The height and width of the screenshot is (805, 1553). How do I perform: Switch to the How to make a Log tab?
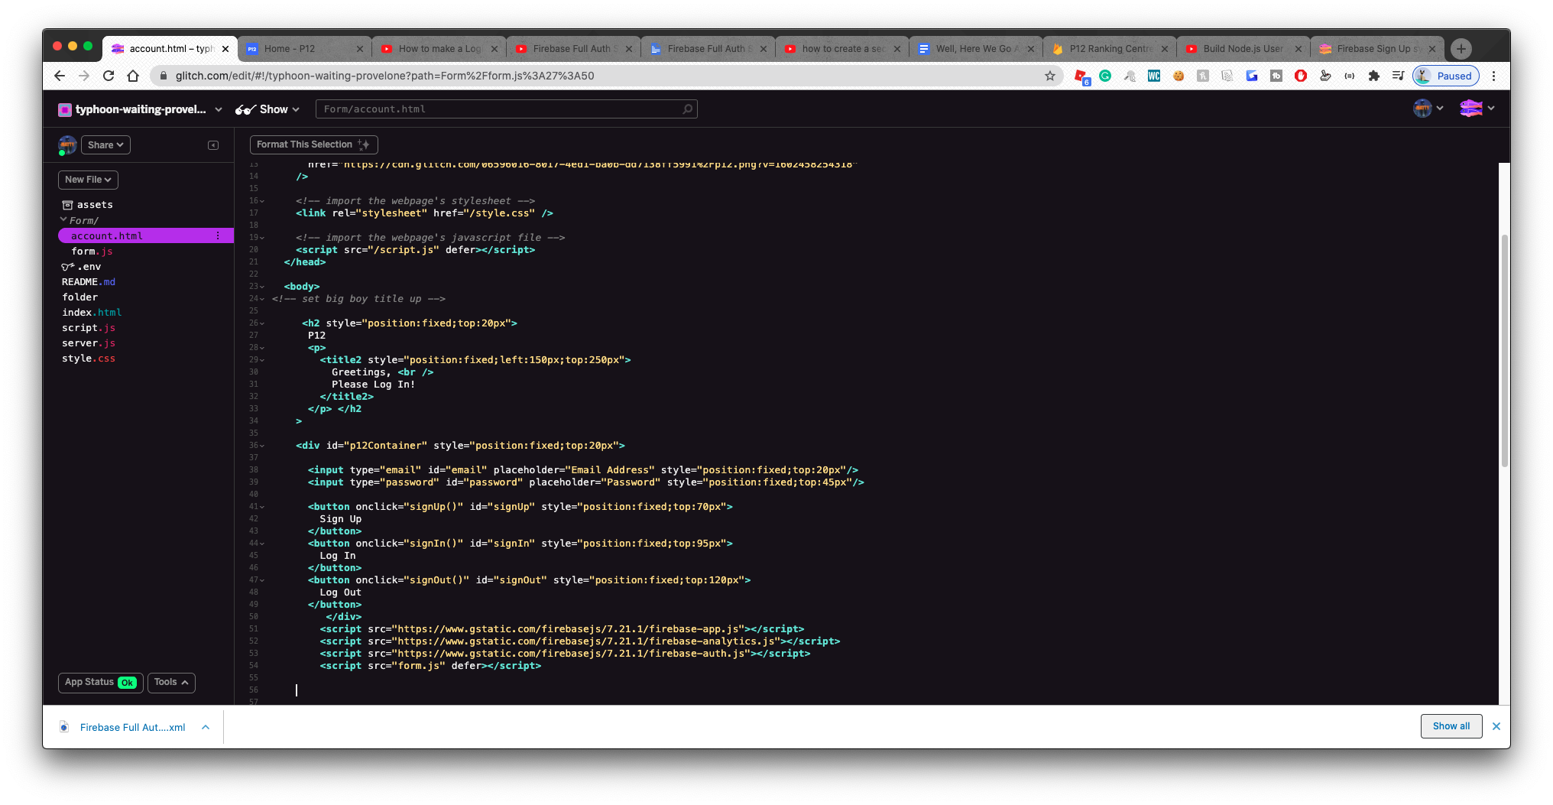tap(439, 48)
